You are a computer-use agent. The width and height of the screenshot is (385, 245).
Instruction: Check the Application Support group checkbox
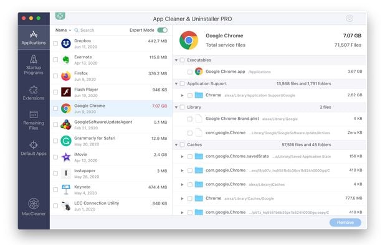[182, 83]
